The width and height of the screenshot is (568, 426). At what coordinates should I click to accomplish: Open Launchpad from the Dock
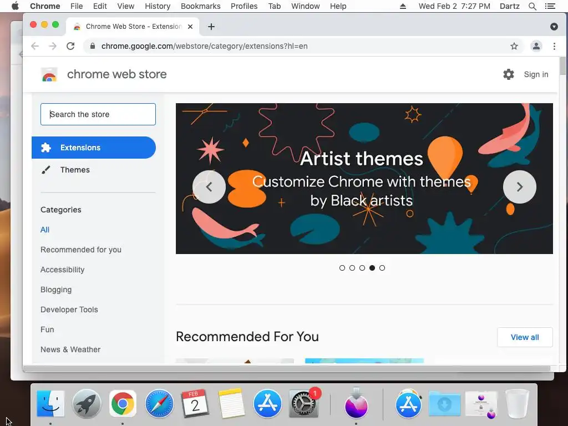click(87, 404)
